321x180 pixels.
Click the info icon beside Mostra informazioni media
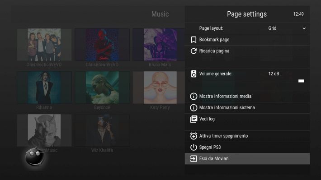pos(194,96)
